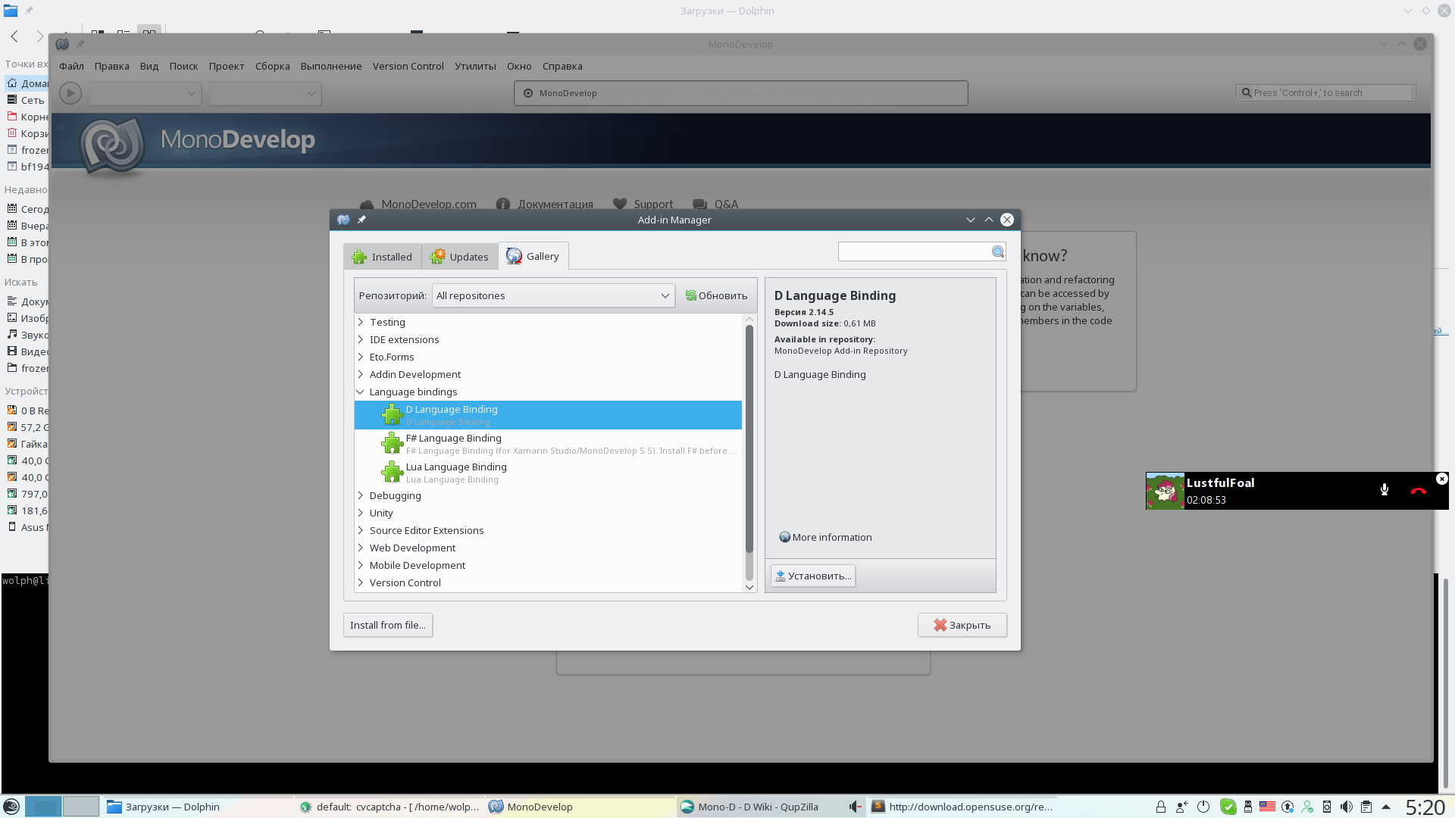Pin the Add-in Manager window
Viewport: 1455px width, 818px height.
[x=361, y=220]
